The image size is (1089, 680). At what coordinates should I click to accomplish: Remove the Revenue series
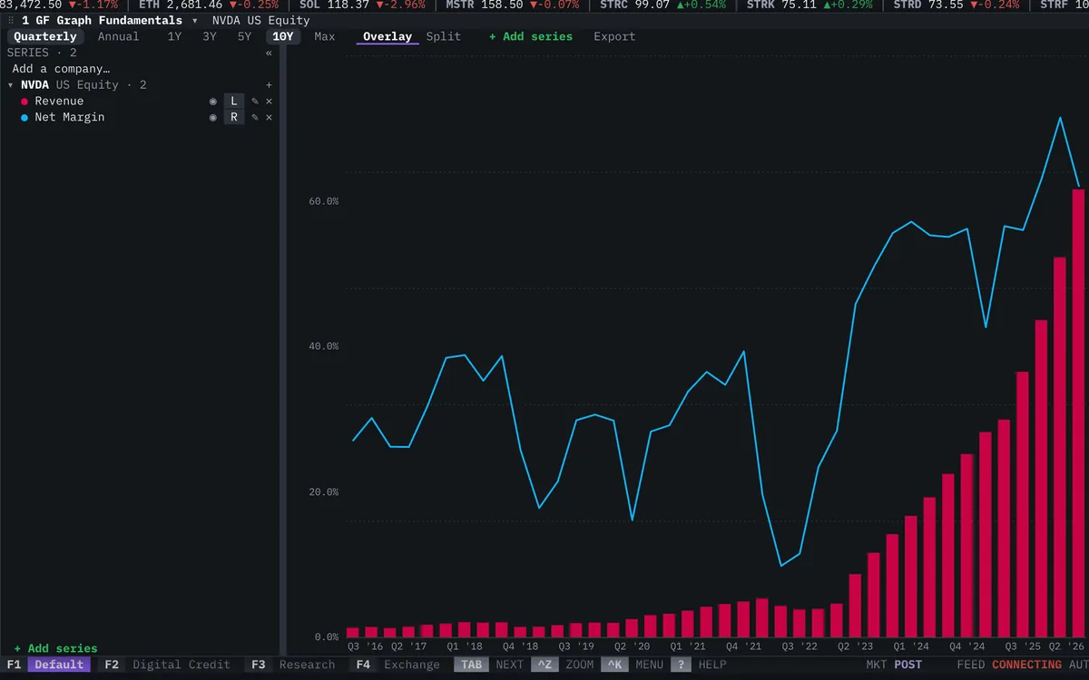point(269,102)
